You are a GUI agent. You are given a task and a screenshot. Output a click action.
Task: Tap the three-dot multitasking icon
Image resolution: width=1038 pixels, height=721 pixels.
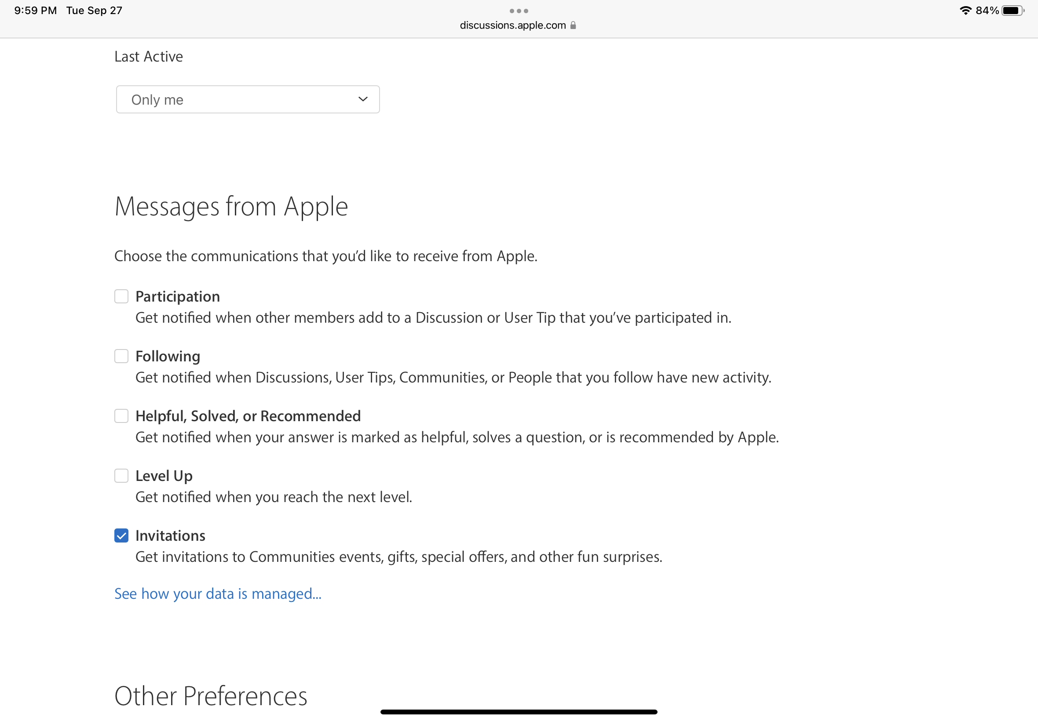(519, 11)
